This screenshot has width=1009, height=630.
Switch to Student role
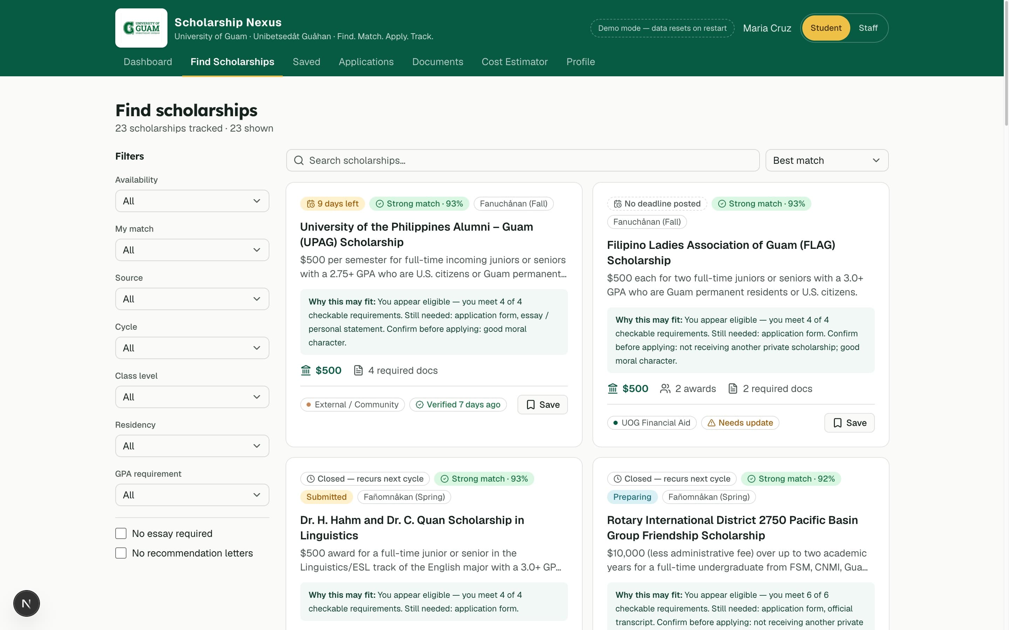[825, 28]
